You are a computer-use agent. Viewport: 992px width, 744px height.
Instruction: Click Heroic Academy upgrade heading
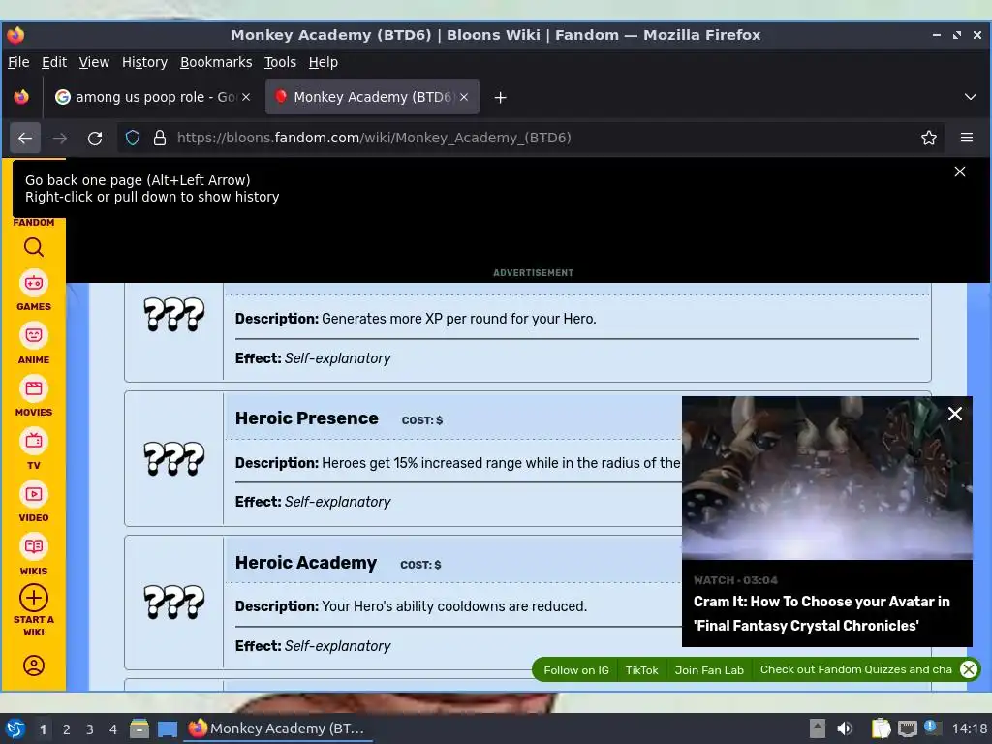305,563
